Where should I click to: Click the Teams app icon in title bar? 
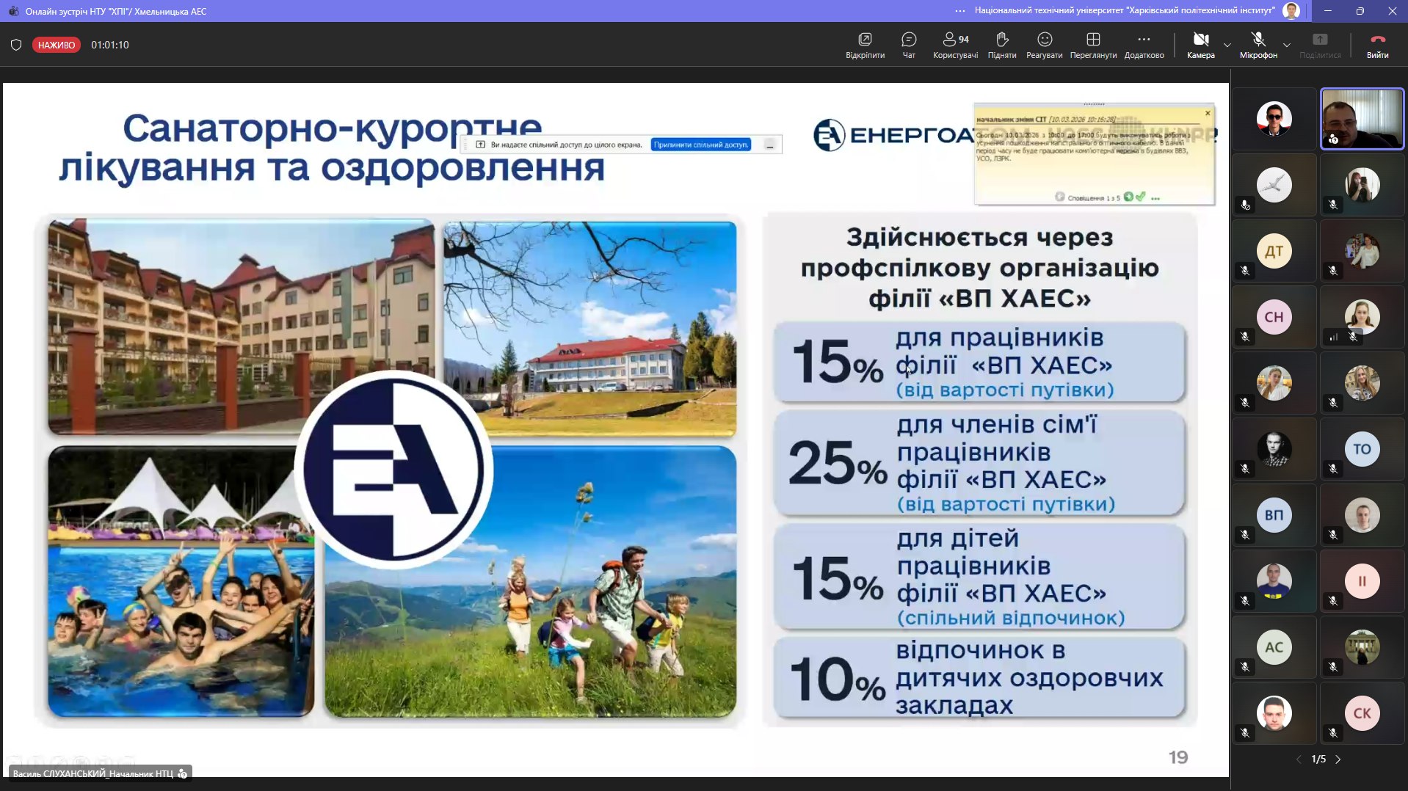coord(13,11)
